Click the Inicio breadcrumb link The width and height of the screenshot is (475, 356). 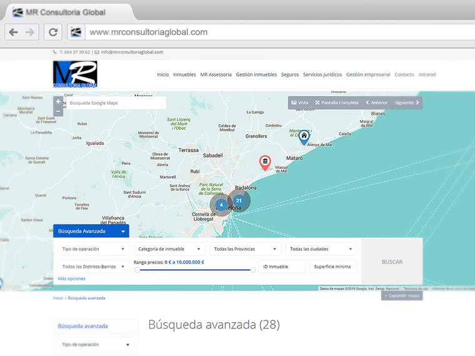point(58,298)
